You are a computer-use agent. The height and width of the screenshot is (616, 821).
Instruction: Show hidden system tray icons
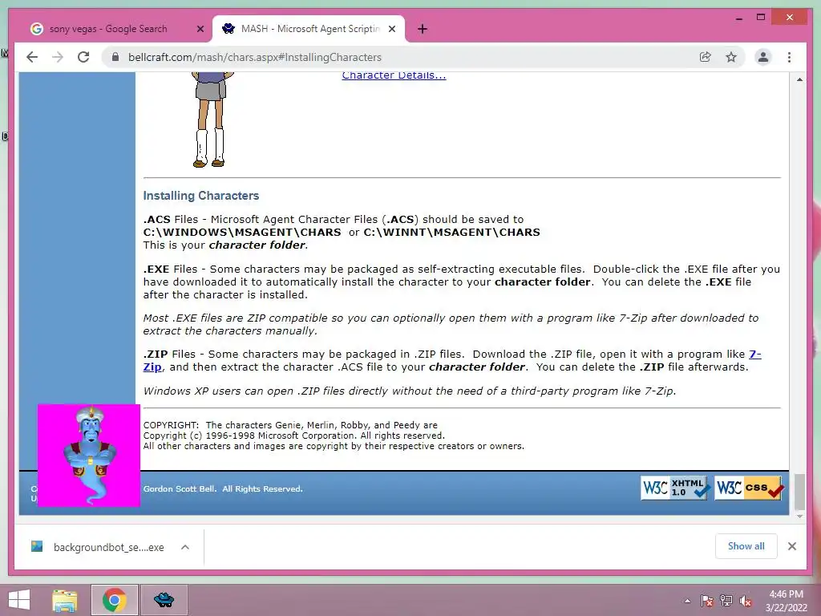point(687,601)
